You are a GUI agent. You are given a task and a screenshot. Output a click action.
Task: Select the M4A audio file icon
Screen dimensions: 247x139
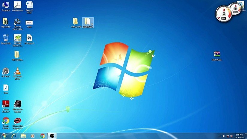point(6,89)
